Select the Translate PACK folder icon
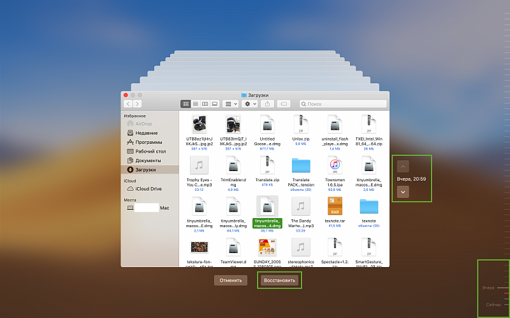The width and height of the screenshot is (510, 318). (301, 165)
